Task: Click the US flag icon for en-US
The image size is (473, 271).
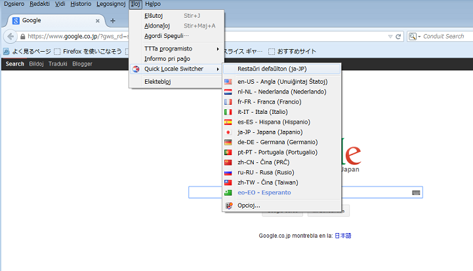Action: (228, 82)
